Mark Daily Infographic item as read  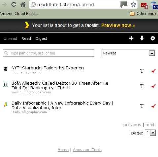coord(153,106)
